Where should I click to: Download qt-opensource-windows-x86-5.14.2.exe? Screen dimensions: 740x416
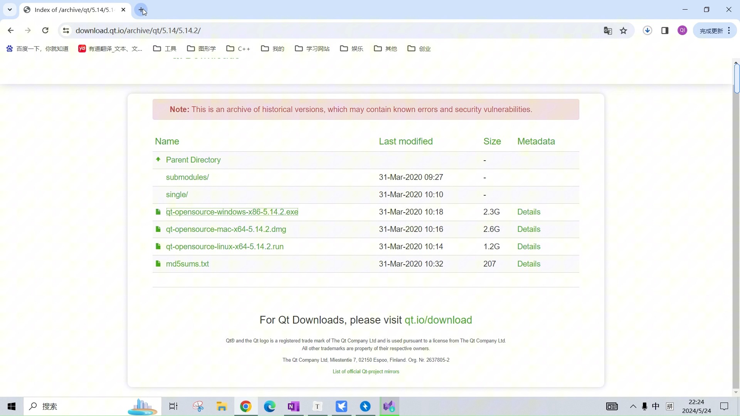tap(232, 212)
